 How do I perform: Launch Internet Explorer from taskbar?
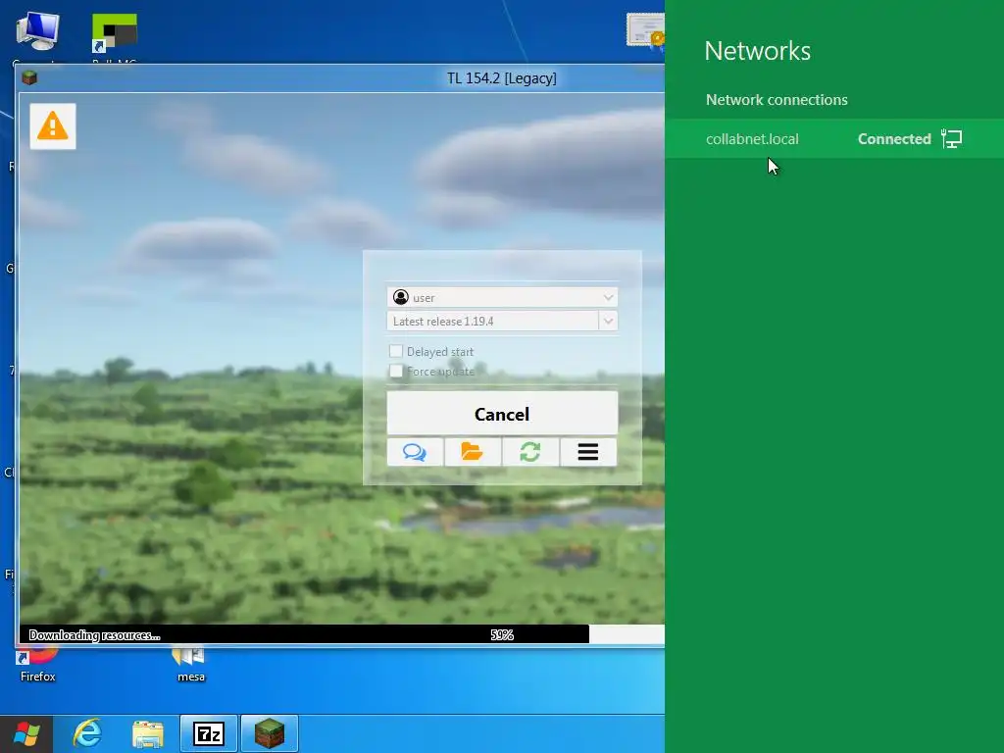(87, 733)
